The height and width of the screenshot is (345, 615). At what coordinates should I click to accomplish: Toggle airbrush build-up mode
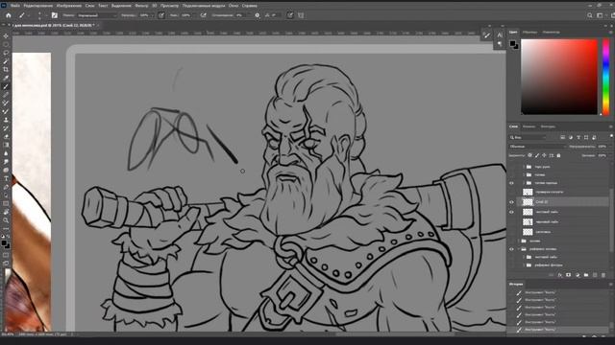pos(203,15)
